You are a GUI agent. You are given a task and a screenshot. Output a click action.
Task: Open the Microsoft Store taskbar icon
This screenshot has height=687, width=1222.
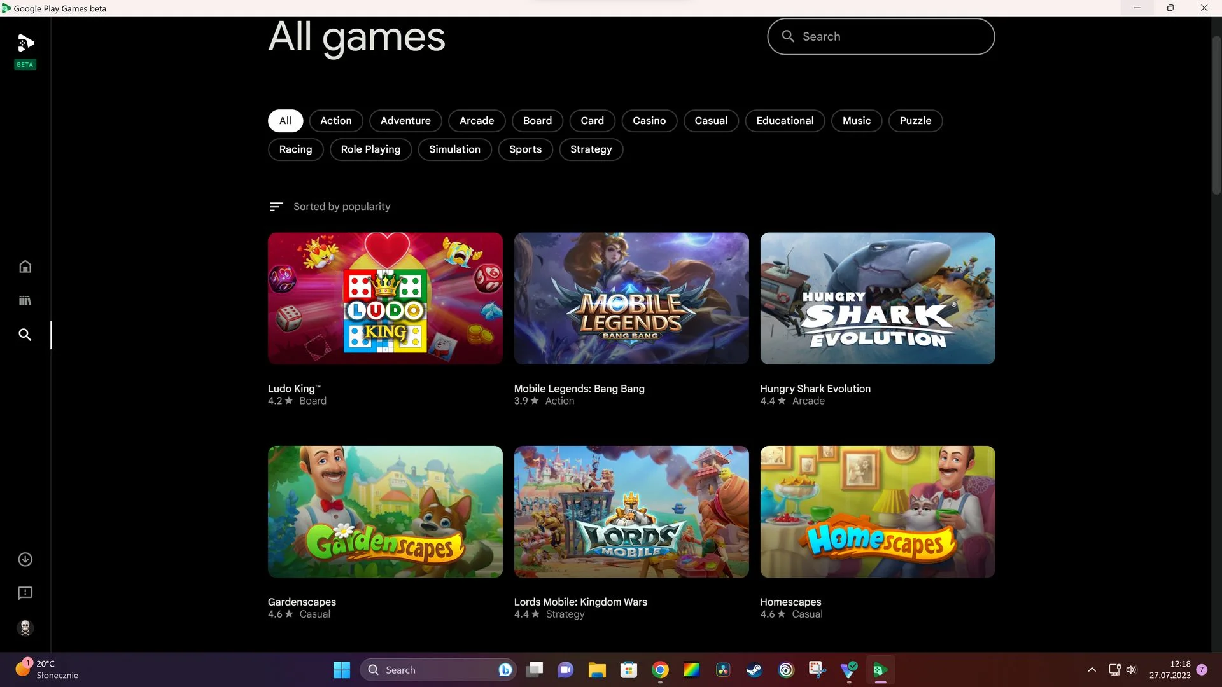[x=629, y=670]
